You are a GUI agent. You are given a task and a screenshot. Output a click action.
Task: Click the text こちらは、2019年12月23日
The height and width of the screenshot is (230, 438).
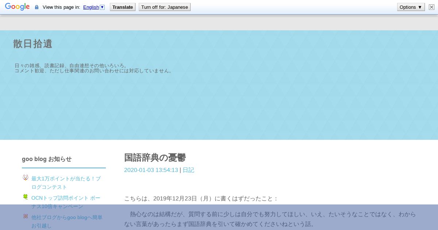[201, 199]
